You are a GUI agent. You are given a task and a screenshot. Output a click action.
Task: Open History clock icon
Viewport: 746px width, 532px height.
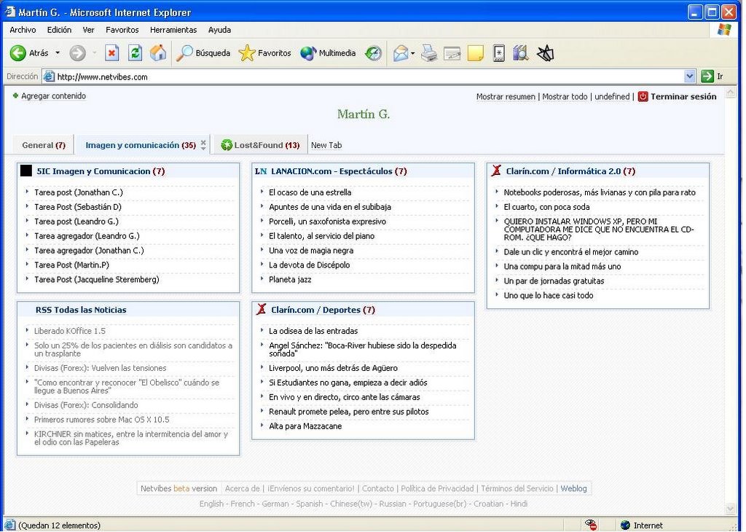coord(374,53)
